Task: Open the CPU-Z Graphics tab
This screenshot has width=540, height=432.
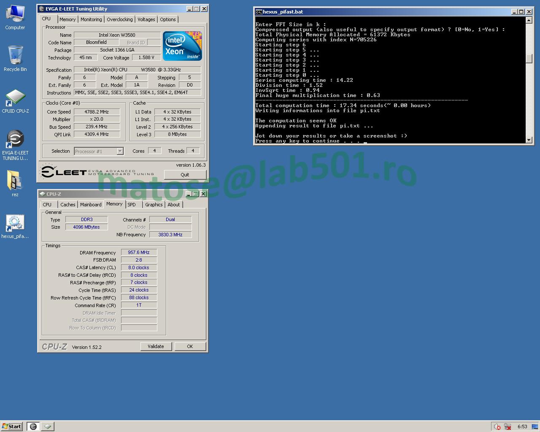Action: tap(154, 205)
